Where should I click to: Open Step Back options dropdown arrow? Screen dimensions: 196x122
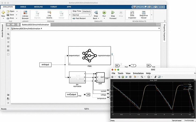coord(98,19)
